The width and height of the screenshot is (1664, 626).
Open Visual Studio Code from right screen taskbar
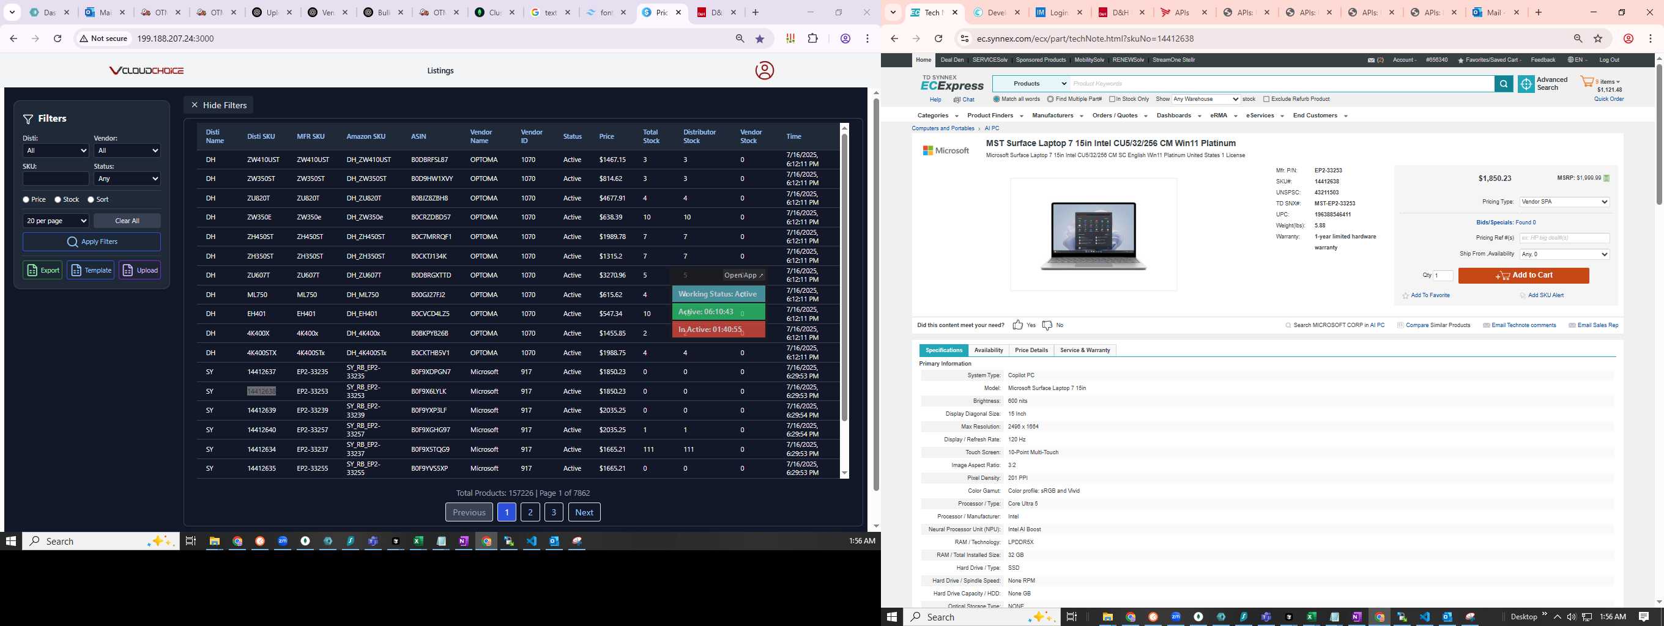[1424, 617]
